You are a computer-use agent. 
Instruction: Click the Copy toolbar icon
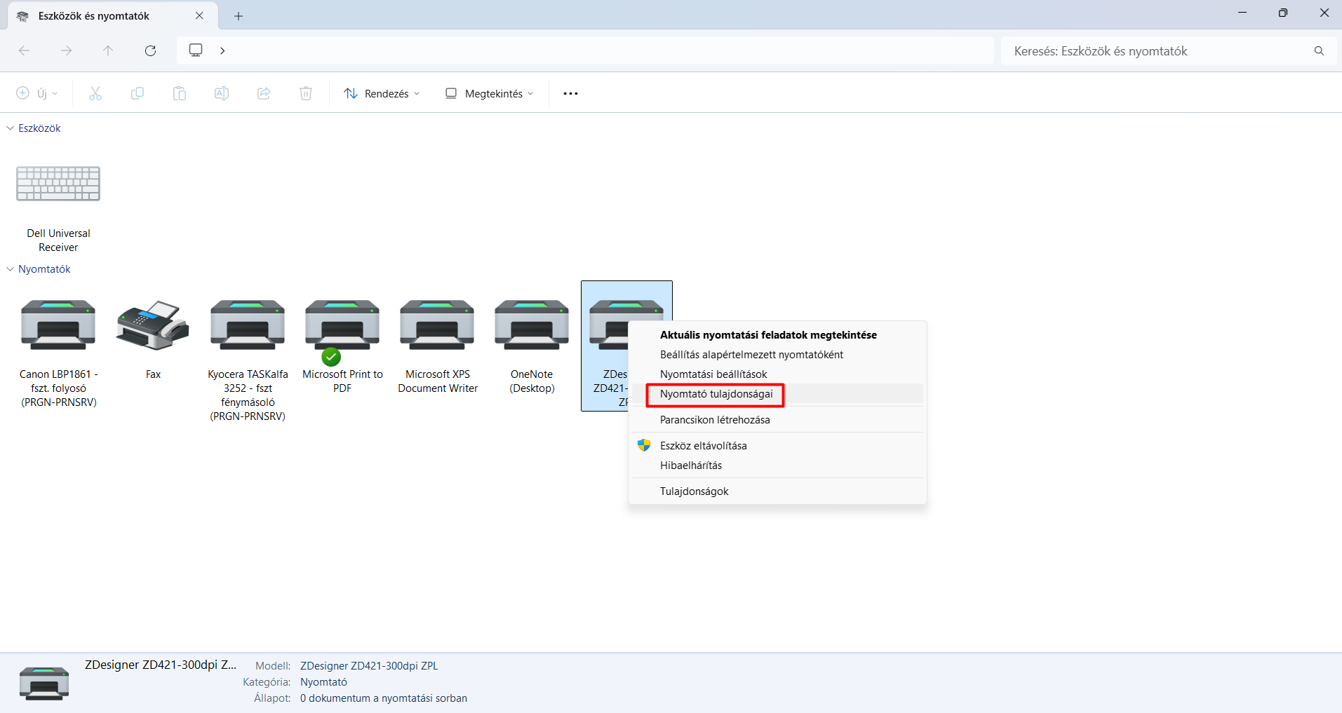[137, 93]
